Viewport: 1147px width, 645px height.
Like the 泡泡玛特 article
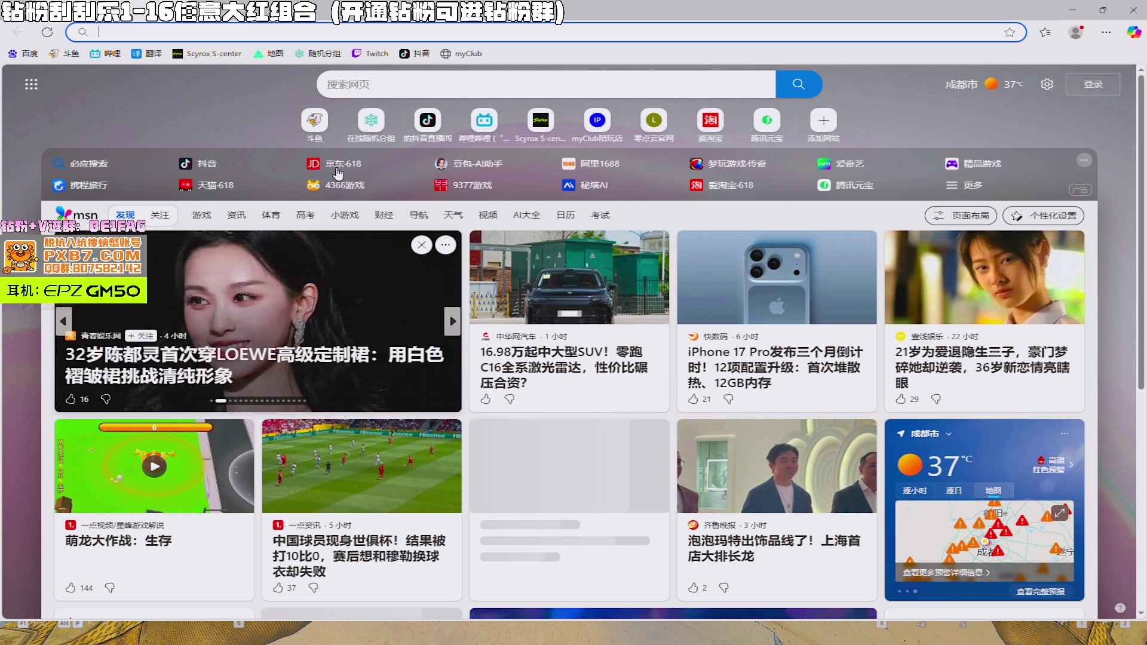pyautogui.click(x=693, y=588)
